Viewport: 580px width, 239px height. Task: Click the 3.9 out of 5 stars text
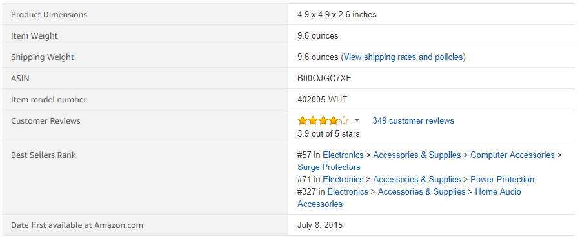tap(328, 133)
